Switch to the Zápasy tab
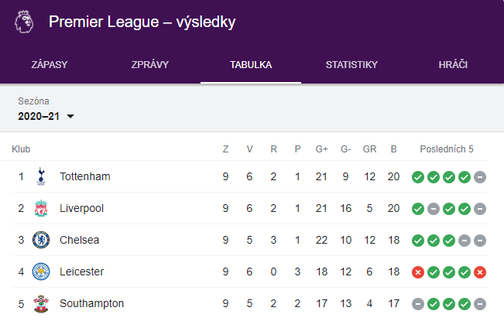The image size is (504, 328). [50, 64]
